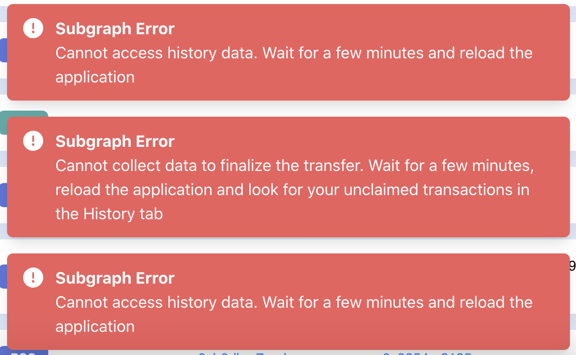The height and width of the screenshot is (355, 576).
Task: Click the warning icon on the first Subgraph Error toast
Action: 33,28
